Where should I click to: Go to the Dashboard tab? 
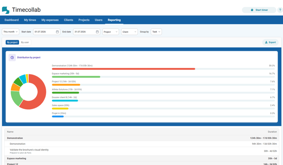[x=12, y=20]
